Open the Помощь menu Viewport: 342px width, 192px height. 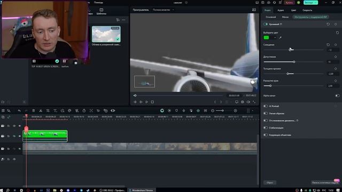coord(98,2)
